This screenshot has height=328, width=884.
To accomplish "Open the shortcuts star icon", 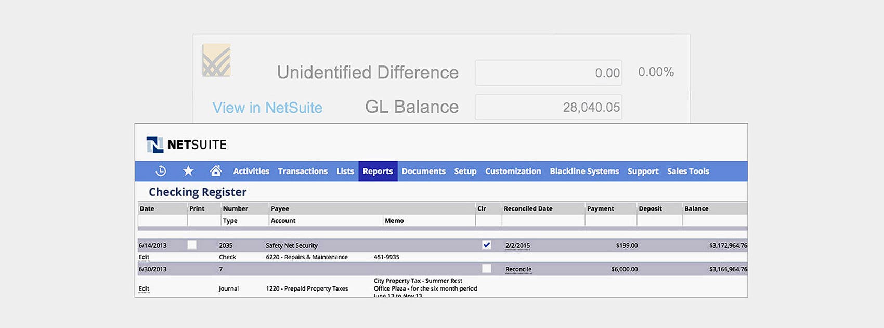I will (x=188, y=170).
